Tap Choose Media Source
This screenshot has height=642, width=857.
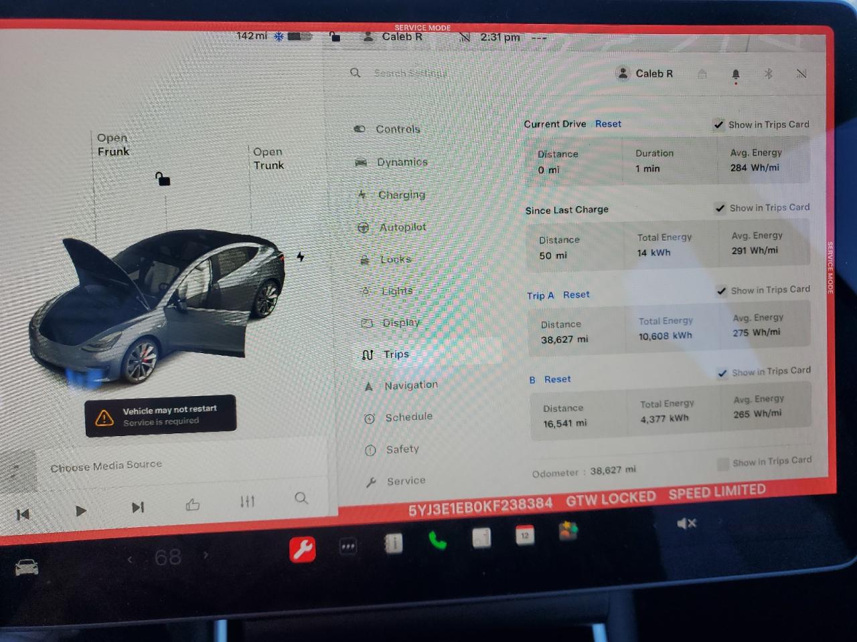pyautogui.click(x=106, y=465)
